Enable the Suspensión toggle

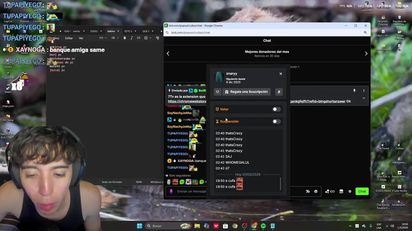(x=276, y=122)
